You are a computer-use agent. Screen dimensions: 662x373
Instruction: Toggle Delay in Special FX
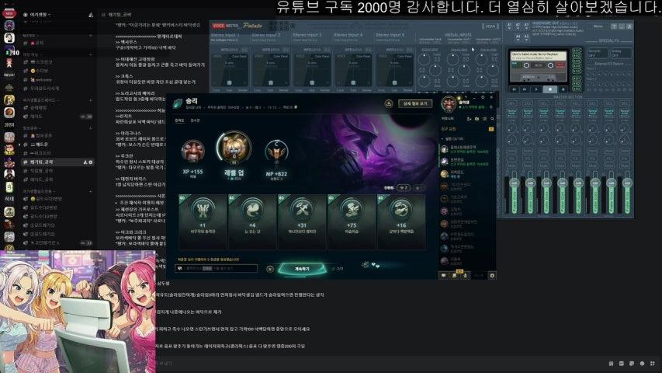(621, 53)
